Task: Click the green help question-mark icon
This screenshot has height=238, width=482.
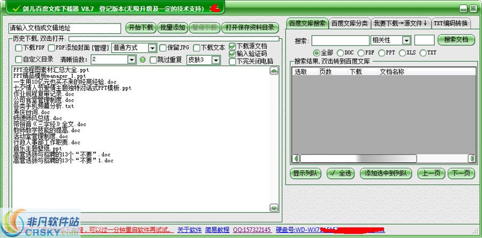Action: 142,59
